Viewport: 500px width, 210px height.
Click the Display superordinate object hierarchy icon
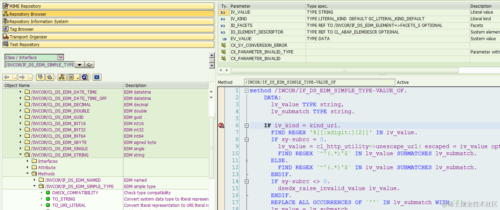click(62, 77)
